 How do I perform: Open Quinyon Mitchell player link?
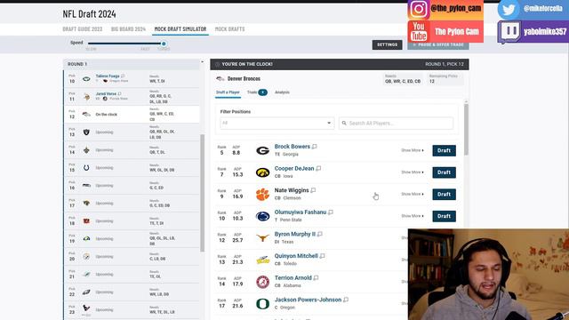pyautogui.click(x=296, y=256)
